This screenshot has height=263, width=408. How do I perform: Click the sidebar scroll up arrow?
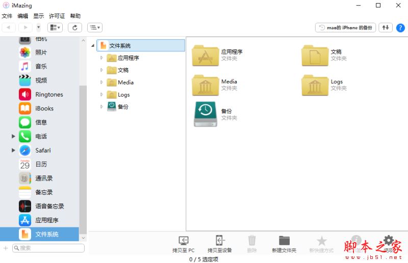83,41
